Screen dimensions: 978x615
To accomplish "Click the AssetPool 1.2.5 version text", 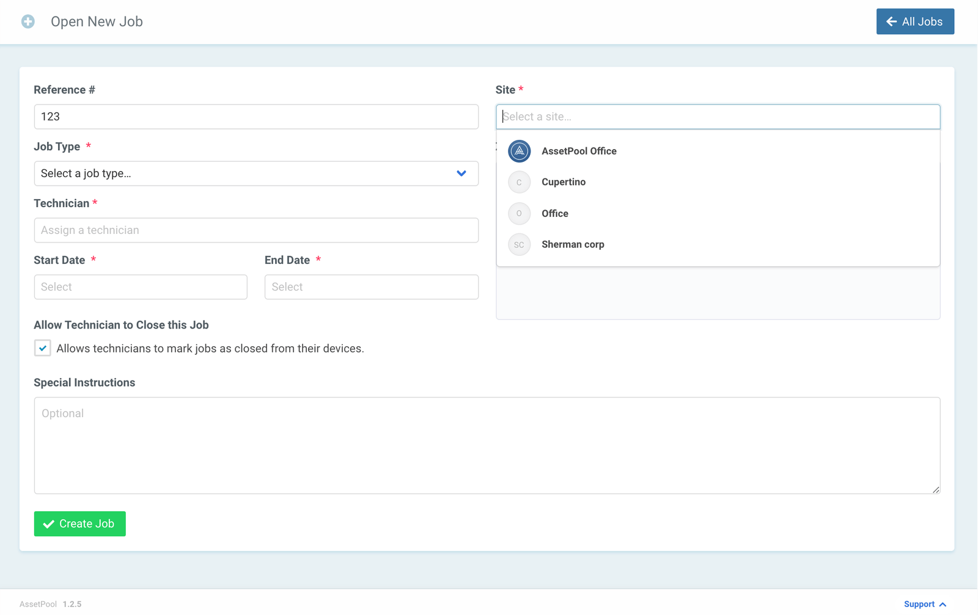I will (x=50, y=604).
